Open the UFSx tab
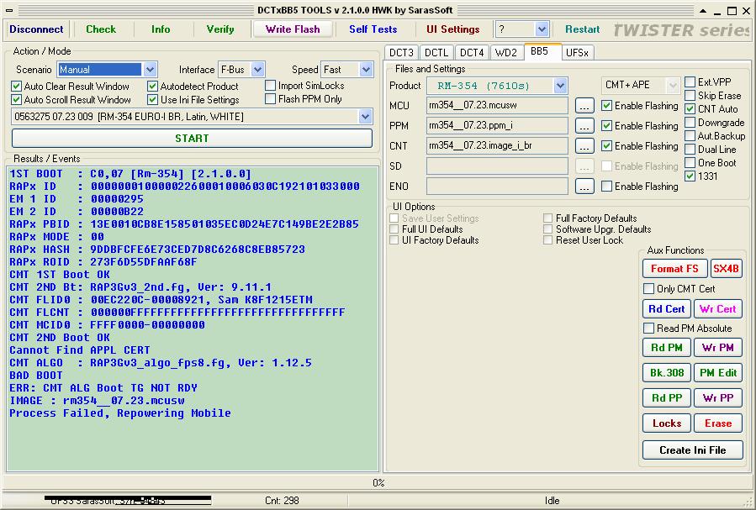The image size is (756, 510). 577,52
